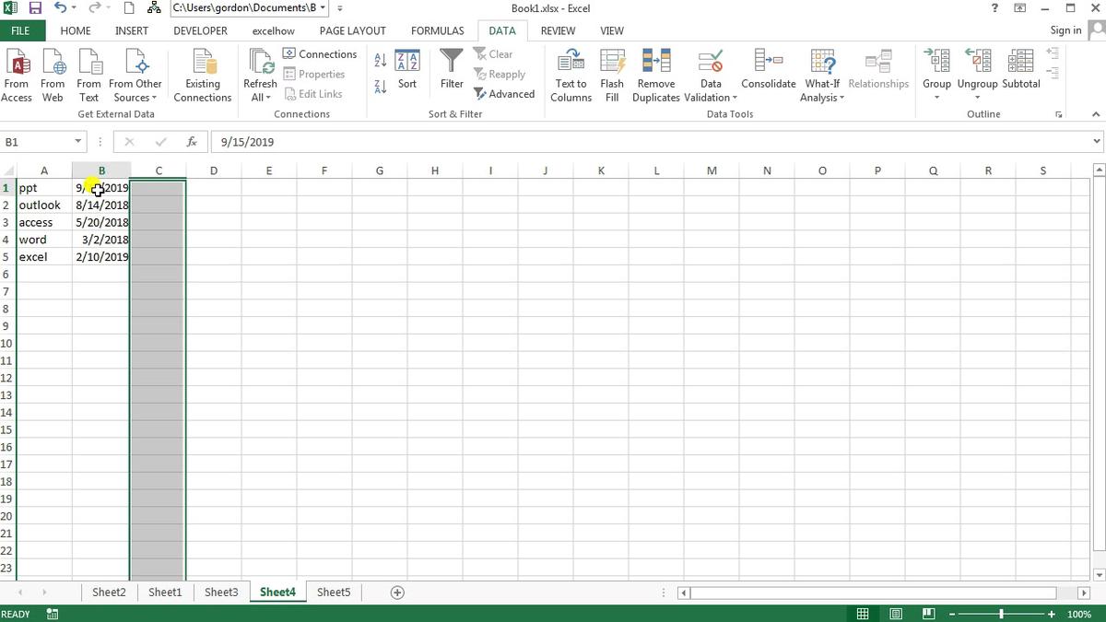
Task: Sort ascending with the A-Z icon
Action: (380, 59)
